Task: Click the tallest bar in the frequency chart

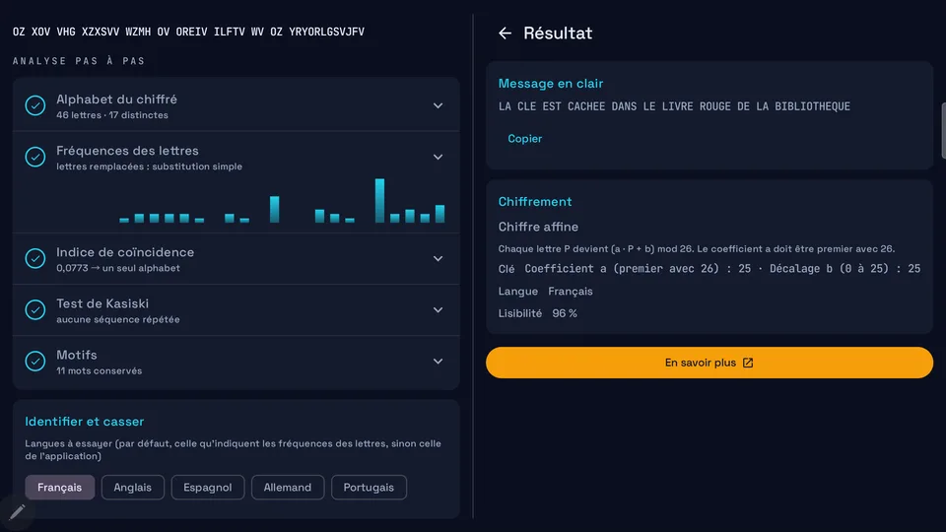Action: point(379,200)
